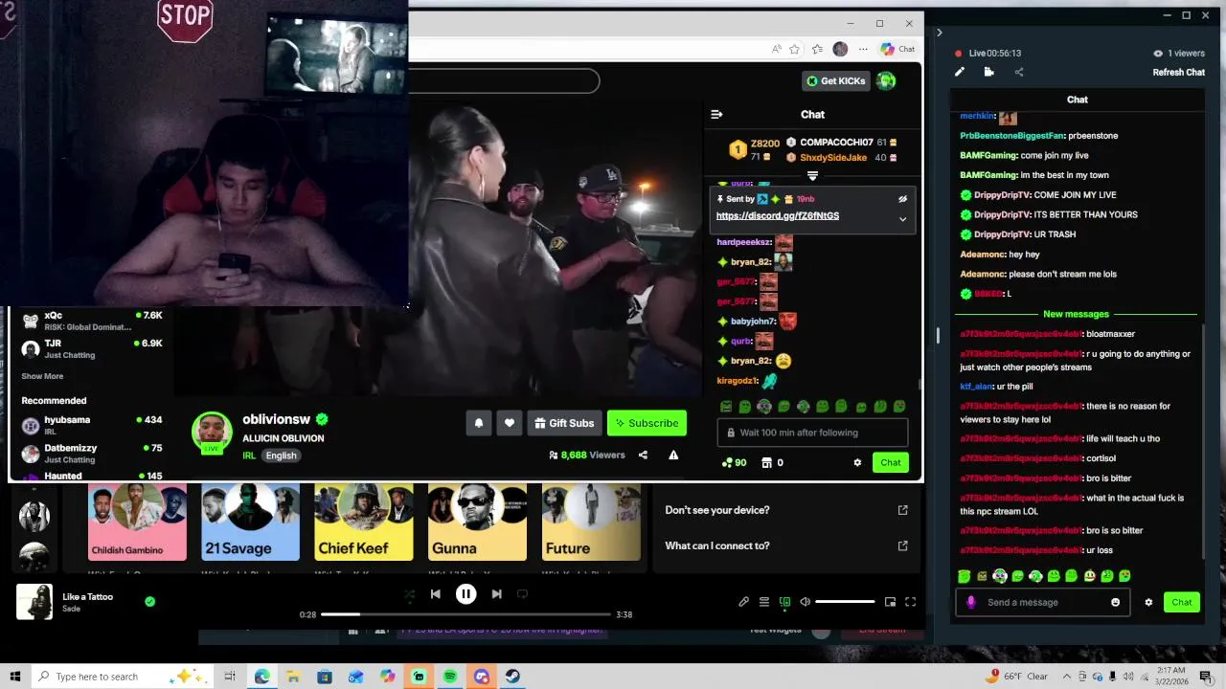Toggle notifications bell for oblivionsw
This screenshot has height=689, width=1226.
[479, 423]
